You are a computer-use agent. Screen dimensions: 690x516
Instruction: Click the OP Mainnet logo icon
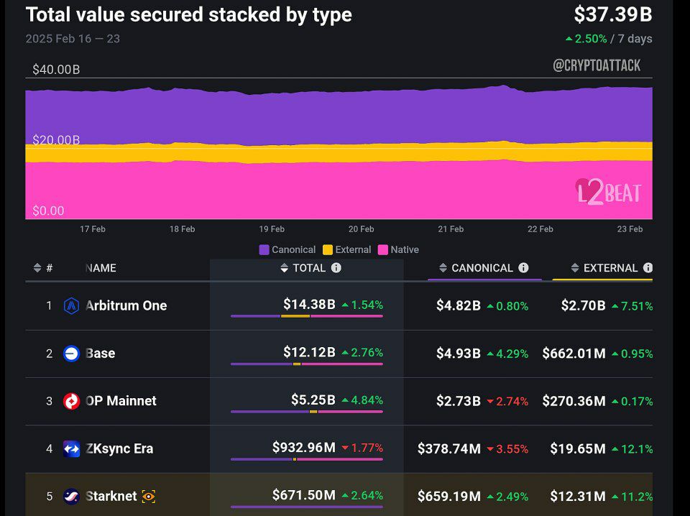71,401
